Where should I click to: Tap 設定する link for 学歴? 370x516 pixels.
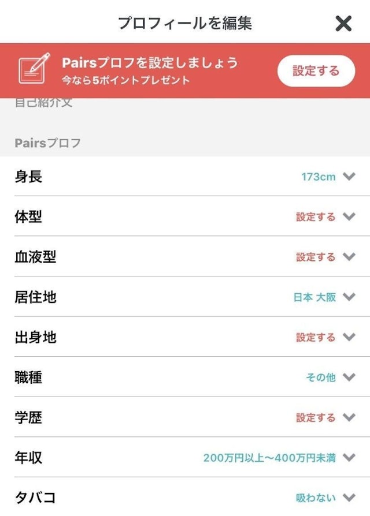316,417
